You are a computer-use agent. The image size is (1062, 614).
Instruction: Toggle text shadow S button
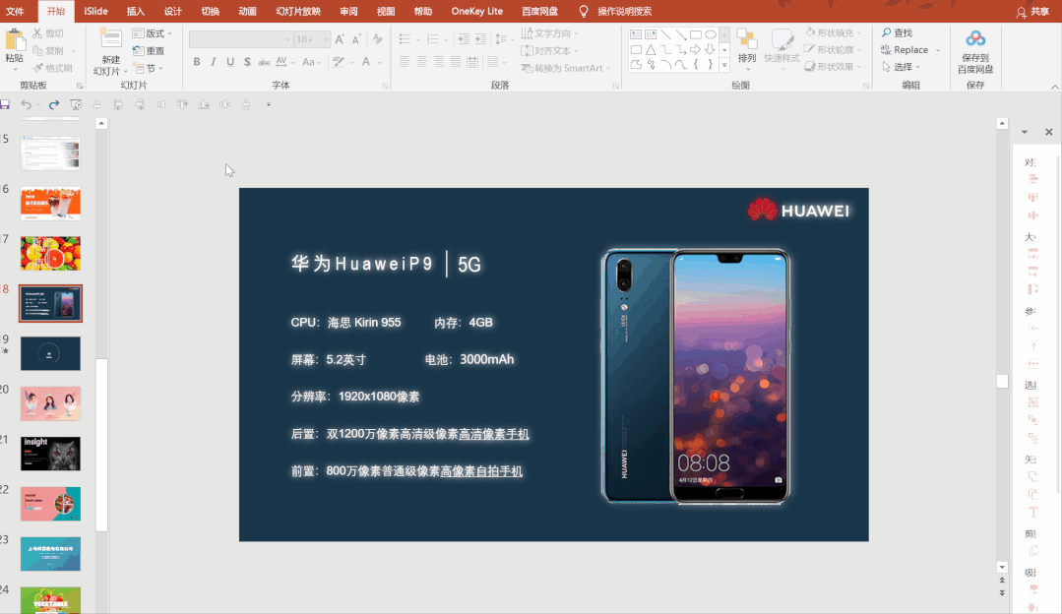click(247, 62)
